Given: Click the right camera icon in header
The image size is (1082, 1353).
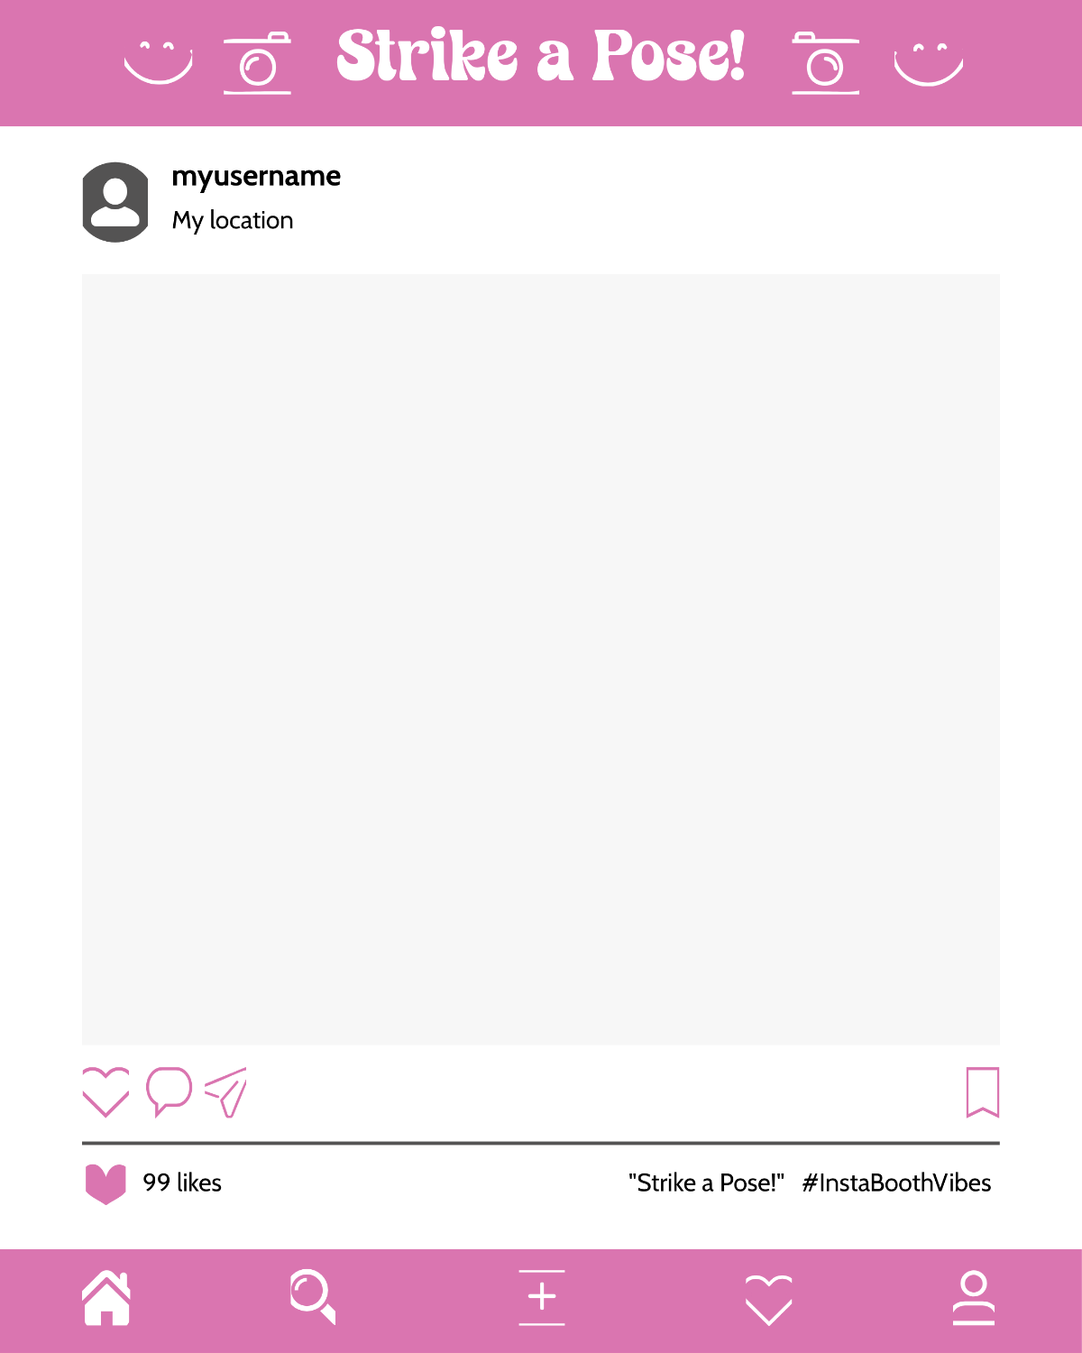Looking at the screenshot, I should pos(825,63).
